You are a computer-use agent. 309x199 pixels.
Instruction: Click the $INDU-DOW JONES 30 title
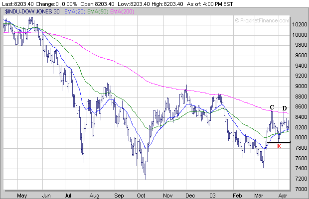click(32, 11)
